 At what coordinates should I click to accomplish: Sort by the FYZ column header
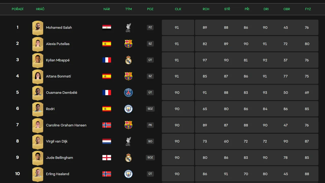tap(308, 9)
